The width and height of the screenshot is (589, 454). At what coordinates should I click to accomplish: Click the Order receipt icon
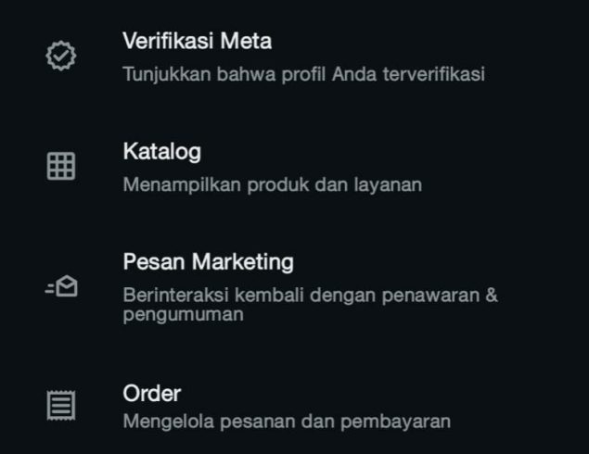(x=61, y=405)
